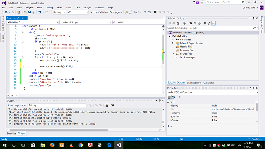Screen dimensions: 265x149
Task: Click Clear All icon in Output panel
Action: pos(107,105)
